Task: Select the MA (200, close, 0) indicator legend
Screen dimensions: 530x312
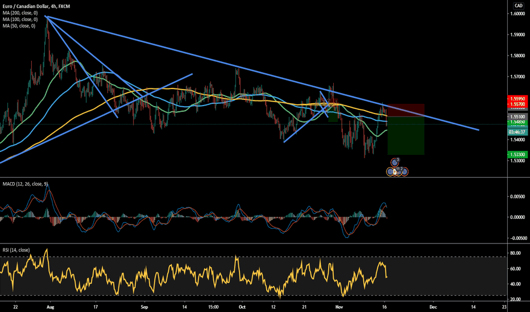Action: [20, 13]
